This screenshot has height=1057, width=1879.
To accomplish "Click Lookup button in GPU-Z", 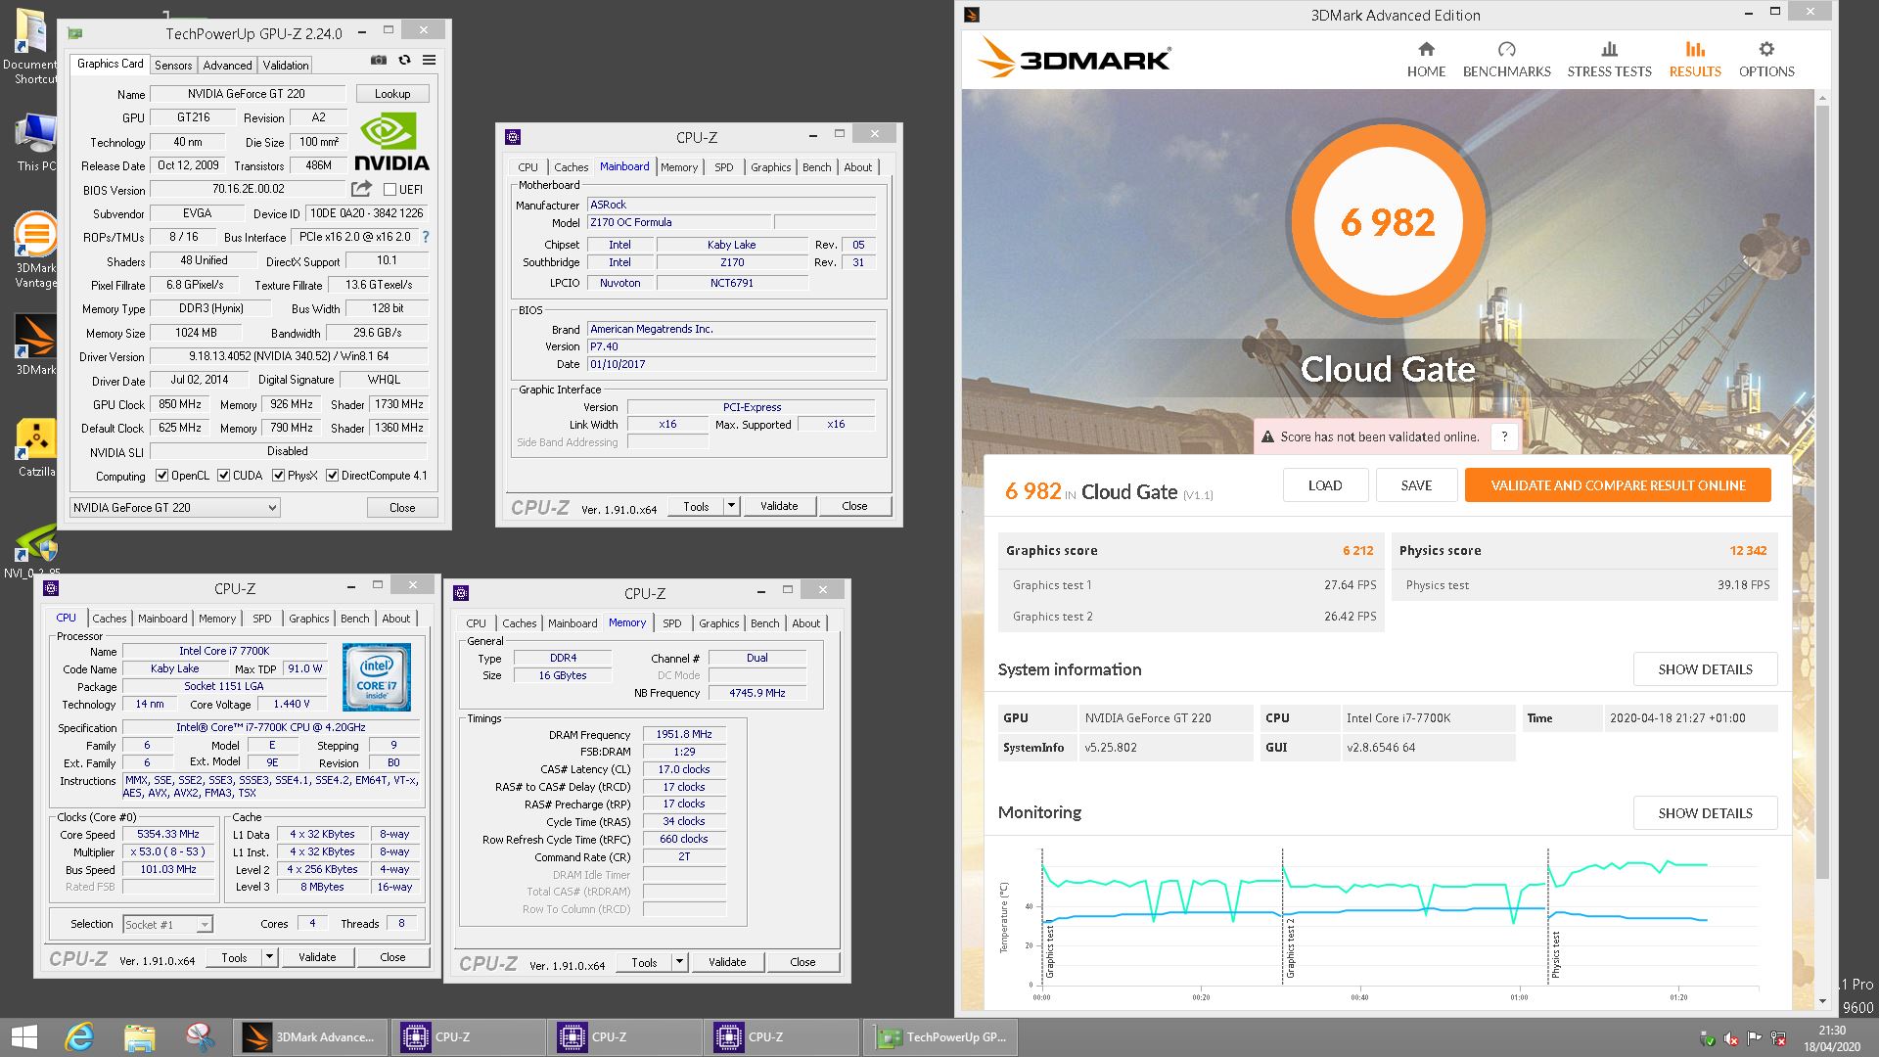I will (392, 94).
